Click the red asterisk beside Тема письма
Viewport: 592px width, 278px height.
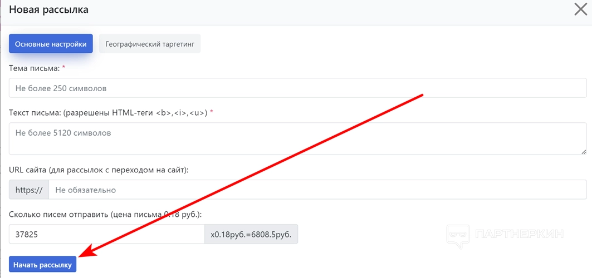63,67
